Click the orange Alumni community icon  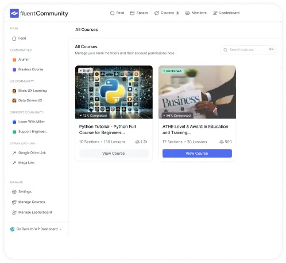(x=14, y=60)
